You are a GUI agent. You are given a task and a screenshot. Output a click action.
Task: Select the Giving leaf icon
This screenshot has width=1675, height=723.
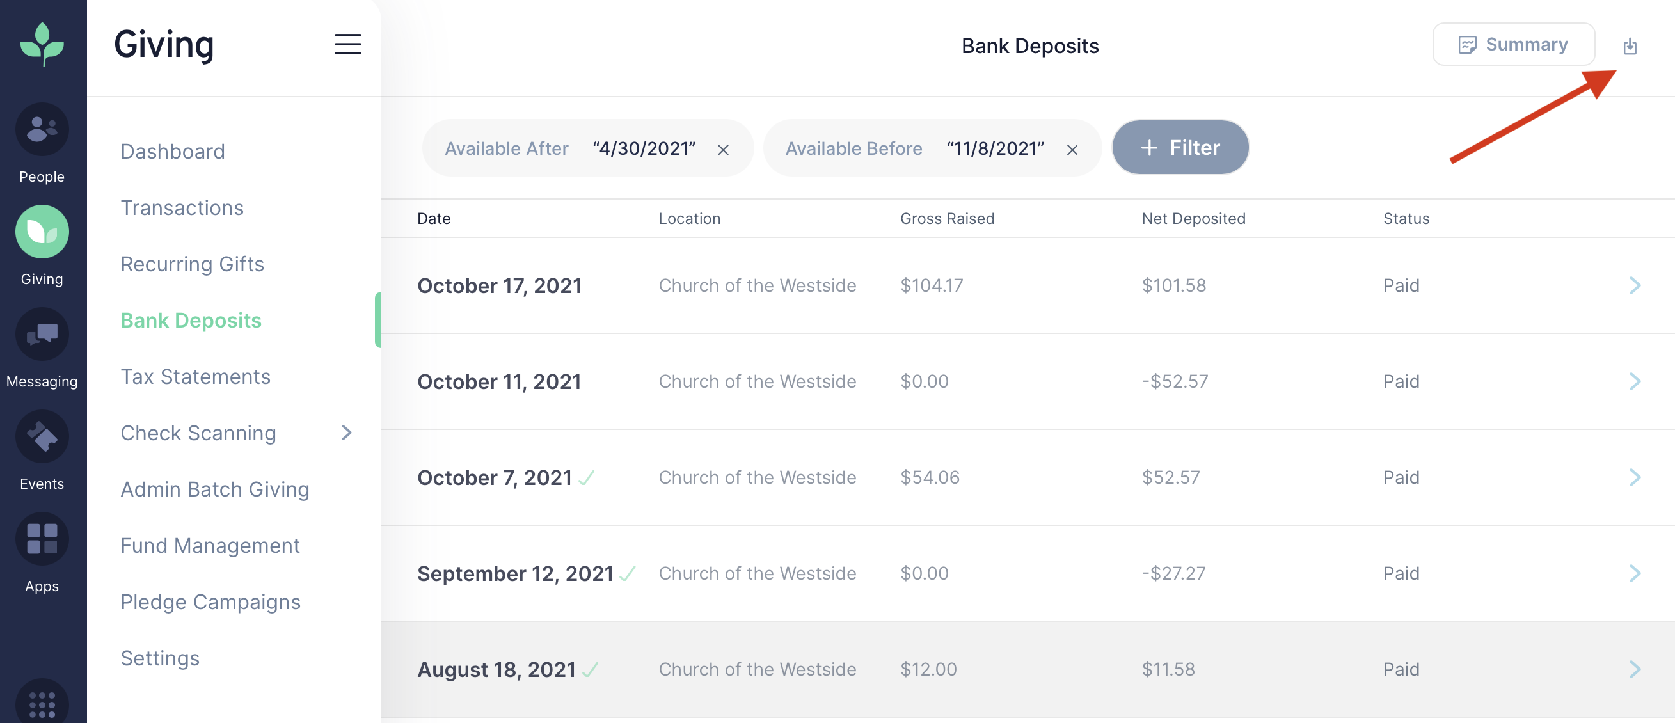click(42, 232)
